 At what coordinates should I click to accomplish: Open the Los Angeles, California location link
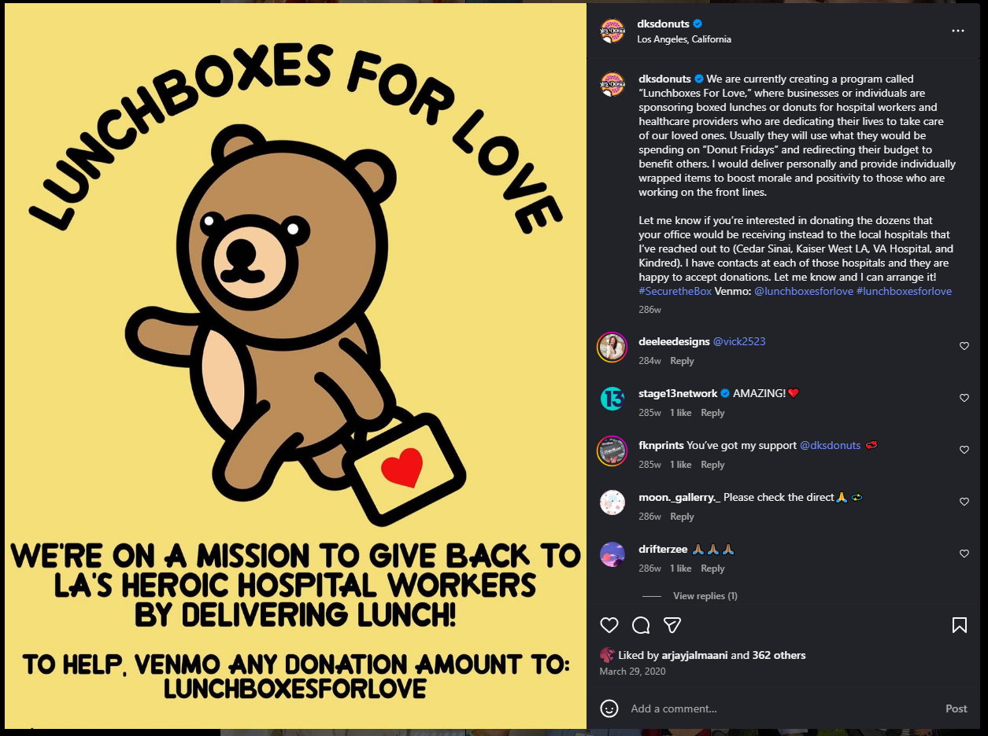point(684,39)
